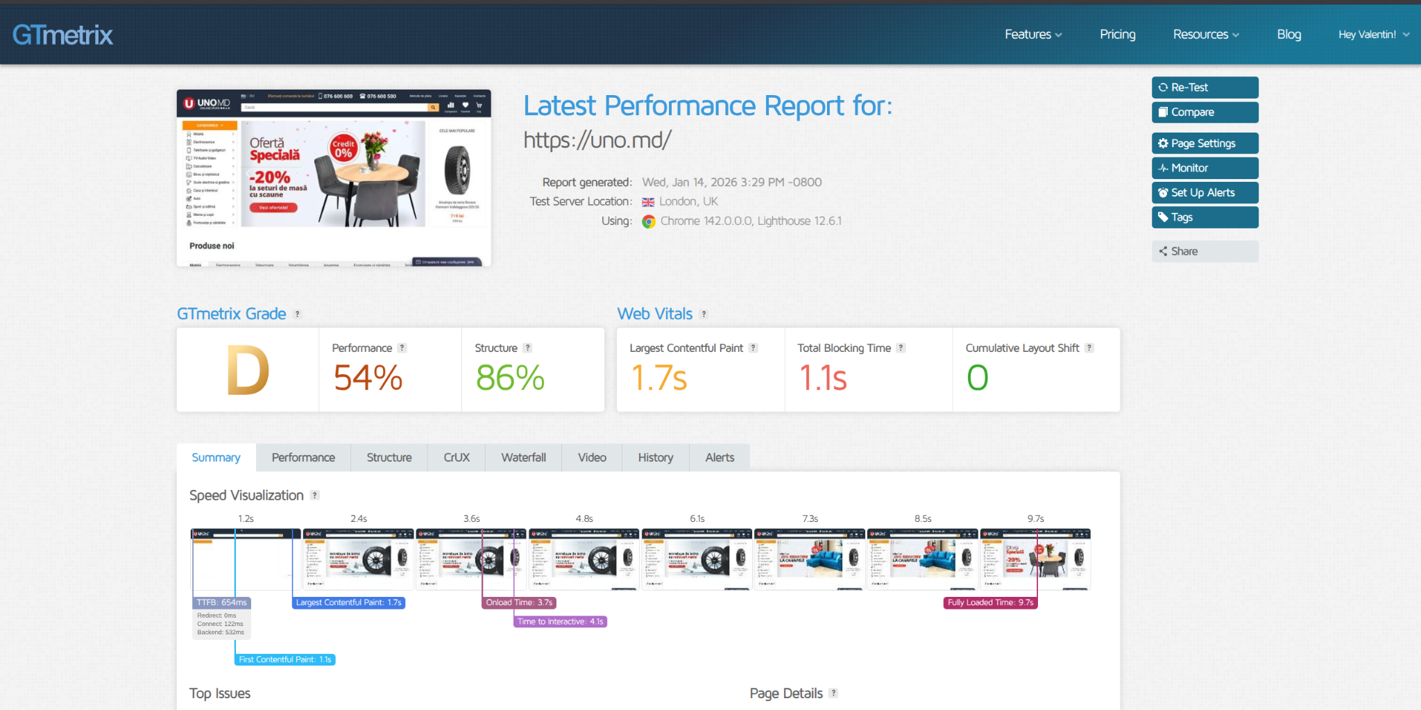This screenshot has width=1421, height=710.
Task: Click the GTmetrix logo
Action: [62, 35]
